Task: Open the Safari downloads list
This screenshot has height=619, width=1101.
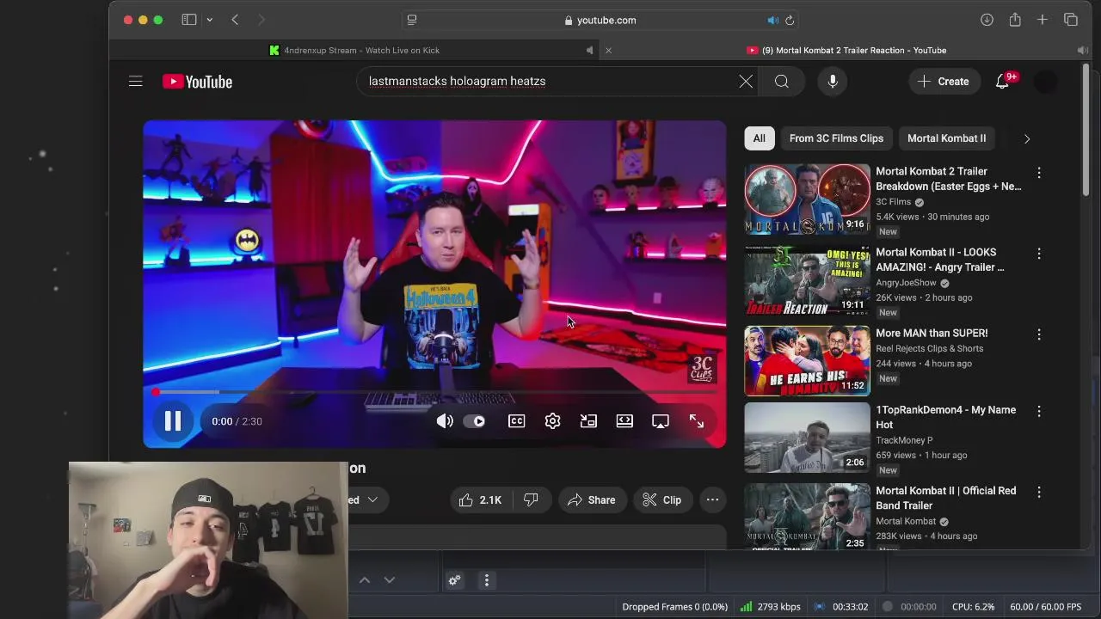Action: click(x=987, y=20)
